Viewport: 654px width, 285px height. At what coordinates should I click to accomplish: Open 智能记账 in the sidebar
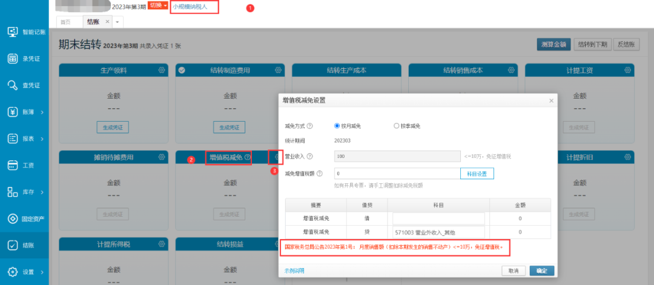(x=26, y=31)
